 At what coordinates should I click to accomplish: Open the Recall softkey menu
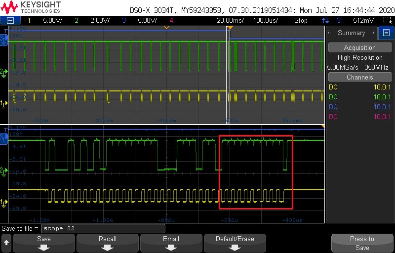[108, 243]
